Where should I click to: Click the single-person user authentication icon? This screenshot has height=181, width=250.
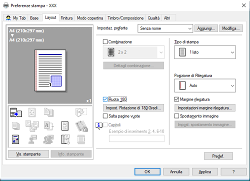[x=32, y=139]
